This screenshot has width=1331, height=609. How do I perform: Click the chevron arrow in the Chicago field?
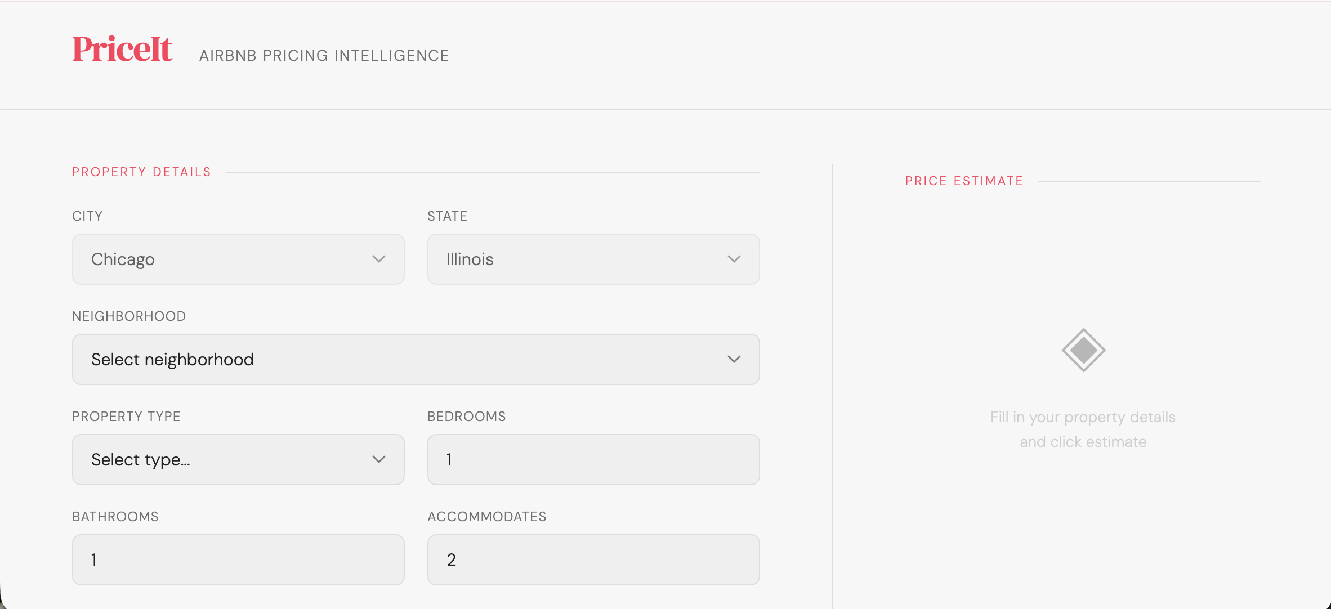coord(379,259)
